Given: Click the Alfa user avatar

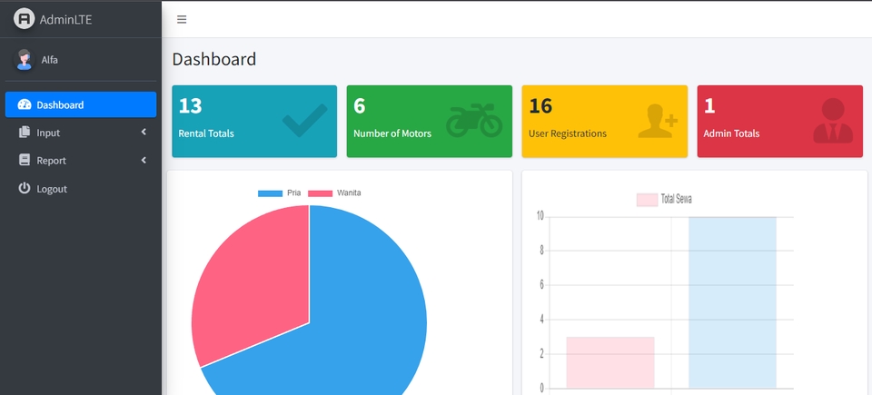Looking at the screenshot, I should [x=24, y=60].
